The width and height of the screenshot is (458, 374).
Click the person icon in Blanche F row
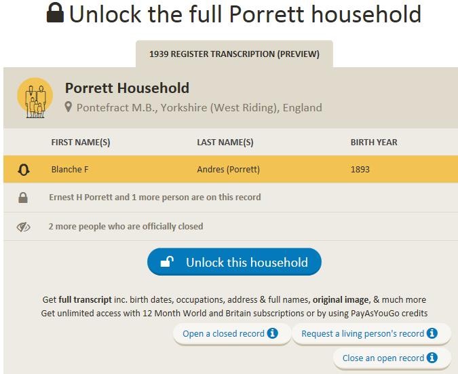click(23, 170)
